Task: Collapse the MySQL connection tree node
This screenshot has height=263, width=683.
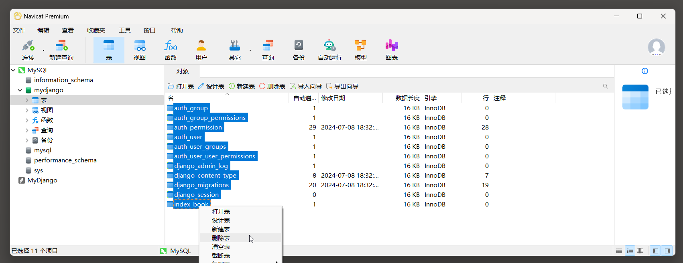Action: (x=13, y=70)
